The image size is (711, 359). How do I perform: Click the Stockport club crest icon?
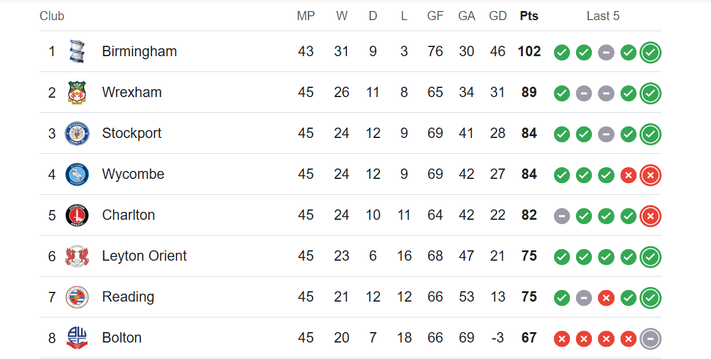77,134
